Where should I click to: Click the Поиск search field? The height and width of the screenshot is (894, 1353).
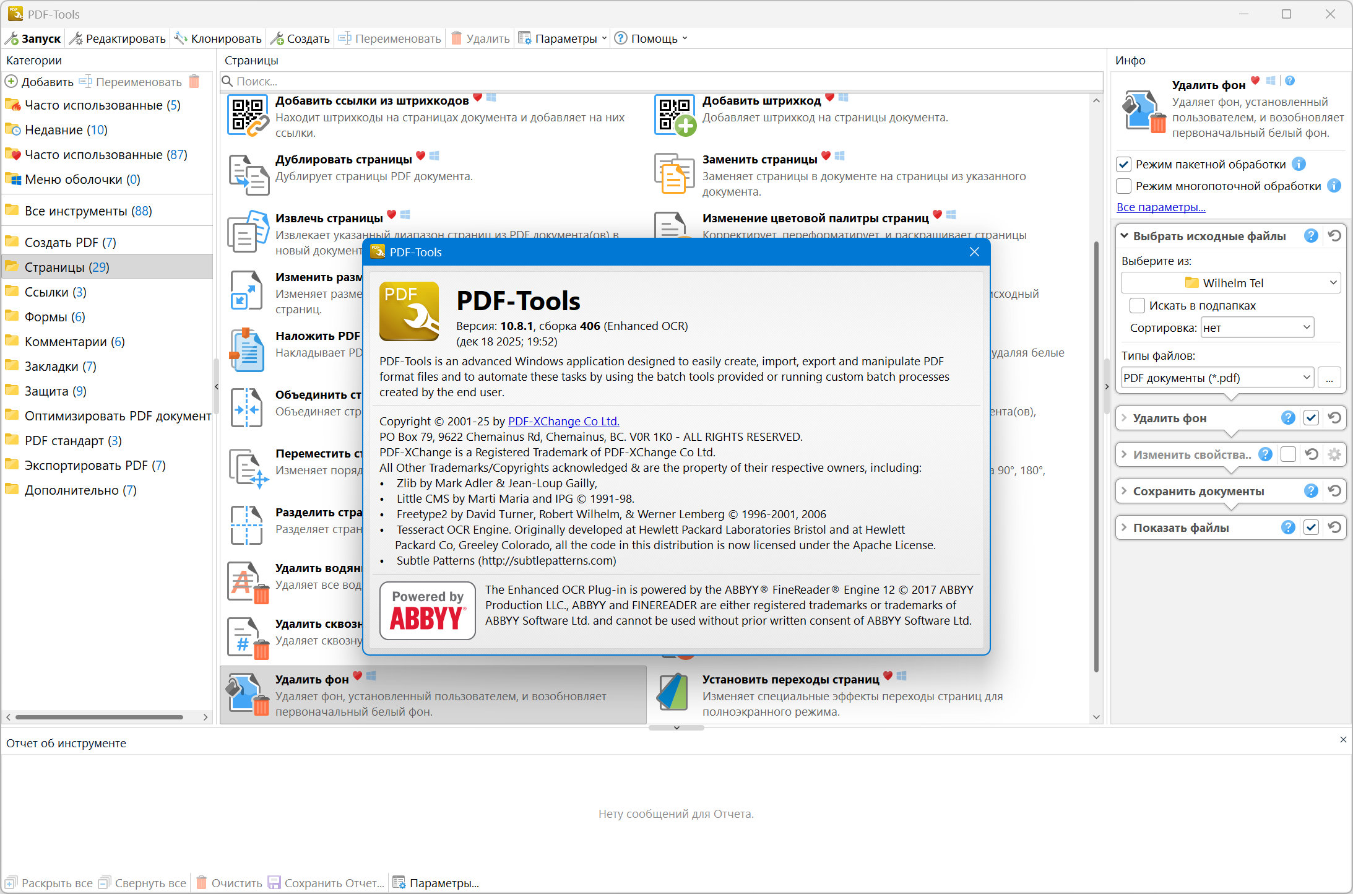pyautogui.click(x=661, y=81)
